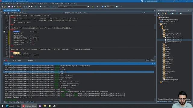The width and height of the screenshot is (193, 108).
Task: Expand the Build Configurations (Debug) node
Action: point(159,20)
